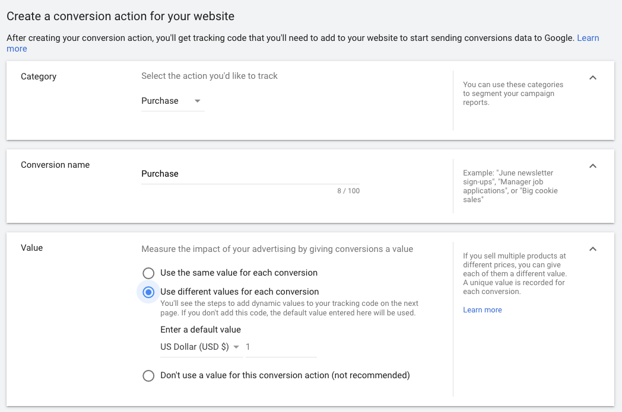622x412 pixels.
Task: Switch focus to the Conversion name section
Action: coord(55,165)
